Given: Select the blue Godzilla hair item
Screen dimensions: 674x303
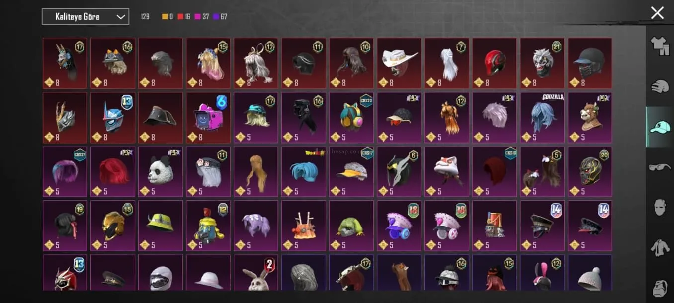Looking at the screenshot, I should point(542,118).
